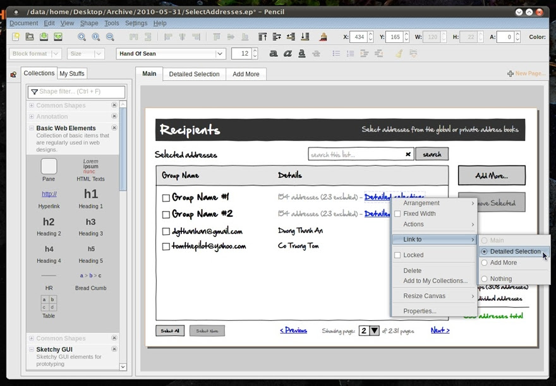Apply underline formatting
The image size is (556, 386).
point(302,53)
